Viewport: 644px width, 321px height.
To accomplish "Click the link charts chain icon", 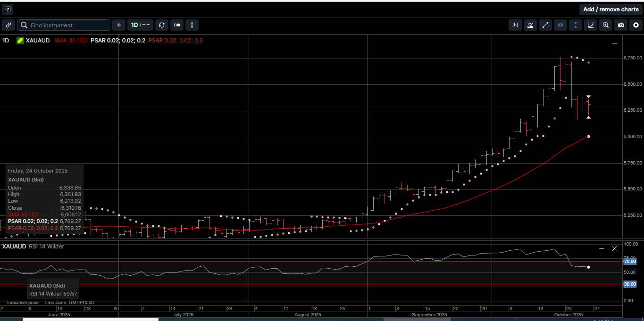I will (8, 25).
